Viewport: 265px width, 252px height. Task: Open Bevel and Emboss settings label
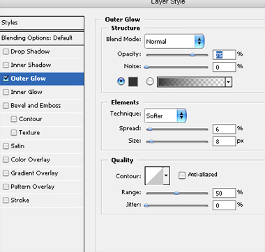(36, 105)
